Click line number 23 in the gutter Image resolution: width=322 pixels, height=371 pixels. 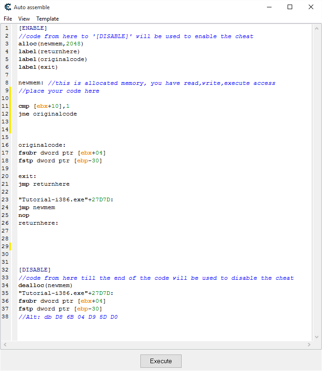click(6, 199)
